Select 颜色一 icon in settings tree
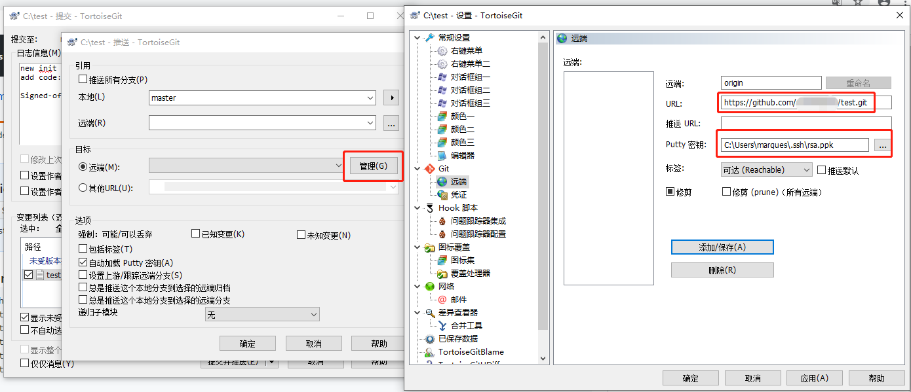 point(442,116)
